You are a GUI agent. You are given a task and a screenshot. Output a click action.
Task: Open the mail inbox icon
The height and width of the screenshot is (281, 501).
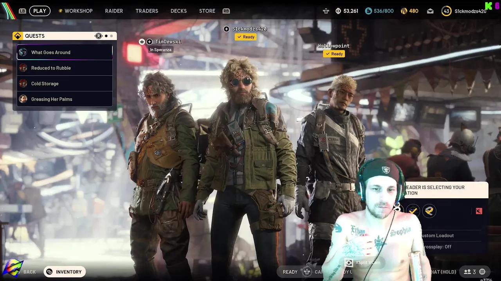tap(430, 11)
